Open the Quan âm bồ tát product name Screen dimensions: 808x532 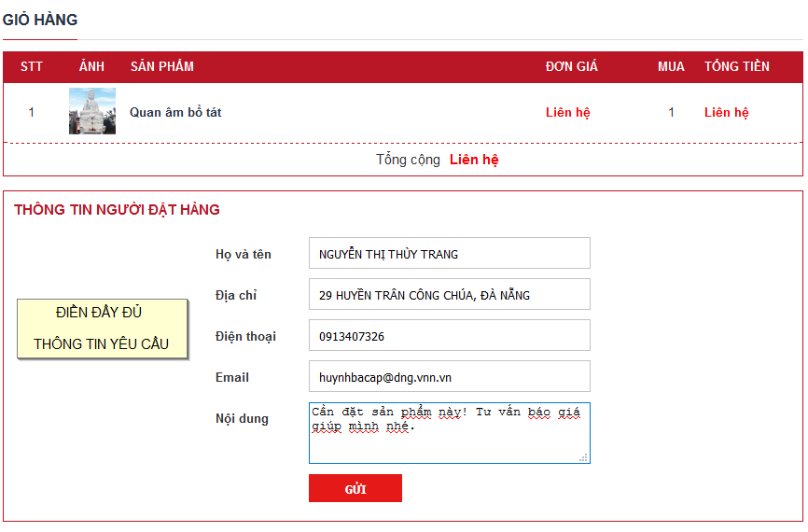[x=175, y=113]
